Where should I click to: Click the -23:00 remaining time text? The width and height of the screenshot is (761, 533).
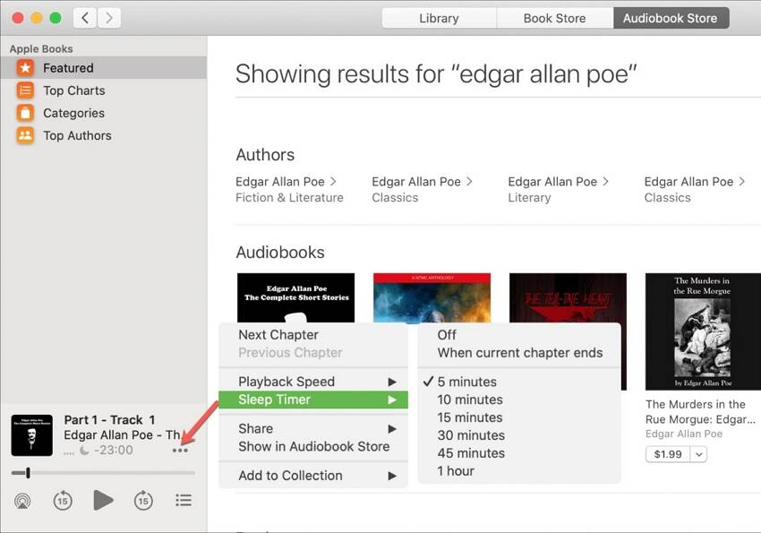pyautogui.click(x=113, y=451)
